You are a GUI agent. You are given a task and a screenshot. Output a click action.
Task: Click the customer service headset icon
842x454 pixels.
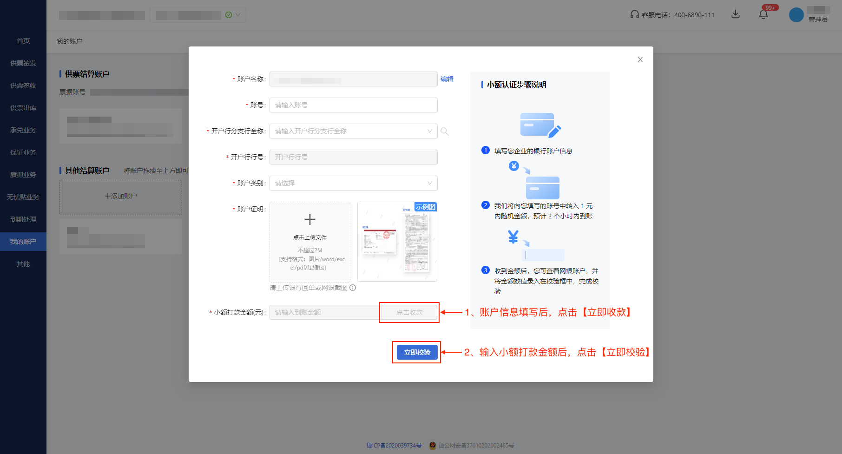(x=634, y=14)
